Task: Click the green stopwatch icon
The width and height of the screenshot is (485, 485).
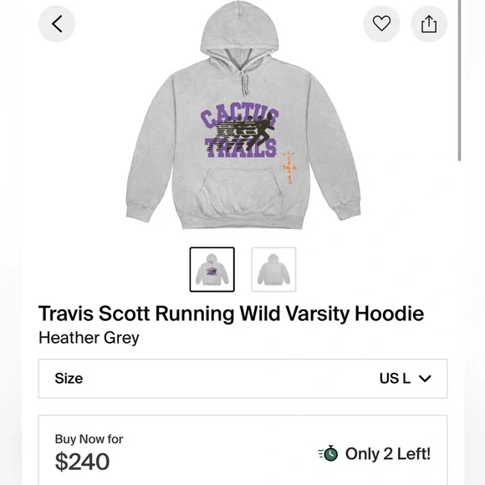Action: point(329,454)
